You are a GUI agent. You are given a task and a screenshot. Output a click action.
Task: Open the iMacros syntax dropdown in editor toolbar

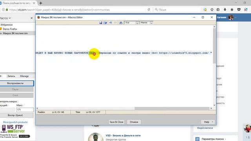[151, 23]
